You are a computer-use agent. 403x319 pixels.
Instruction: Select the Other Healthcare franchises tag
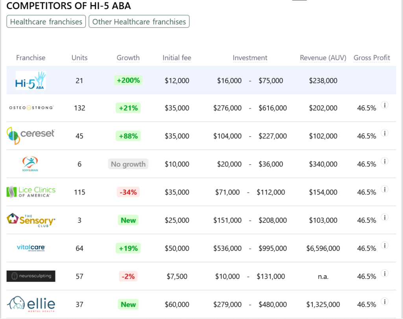pyautogui.click(x=139, y=21)
